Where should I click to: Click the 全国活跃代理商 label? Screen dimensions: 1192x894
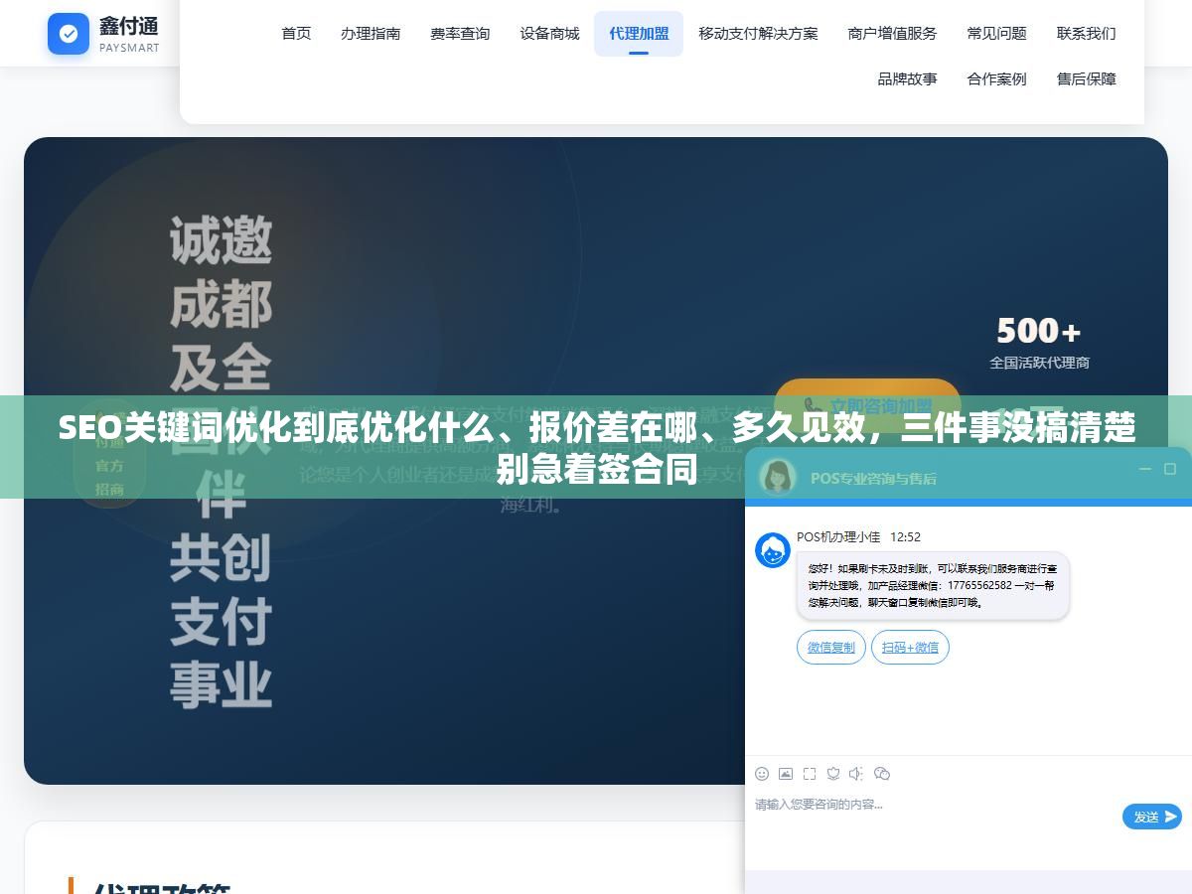click(x=1039, y=363)
